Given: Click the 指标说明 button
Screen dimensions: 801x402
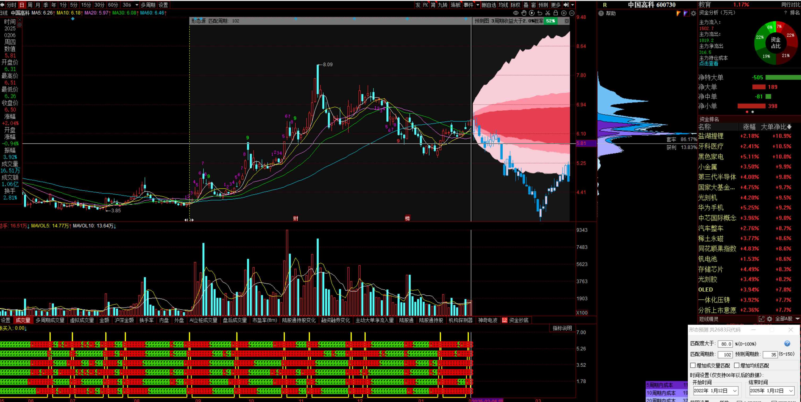Looking at the screenshot, I should [562, 328].
